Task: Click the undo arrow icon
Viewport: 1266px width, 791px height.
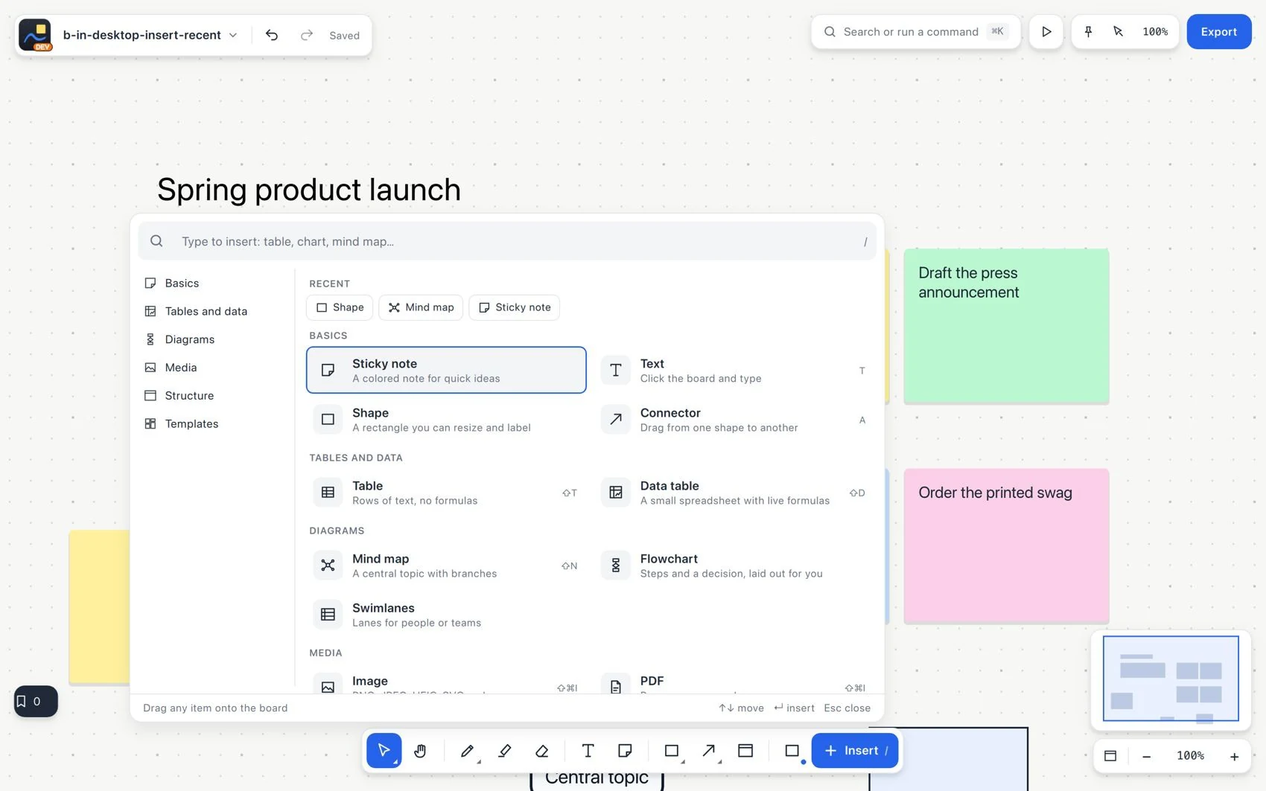Action: point(272,35)
